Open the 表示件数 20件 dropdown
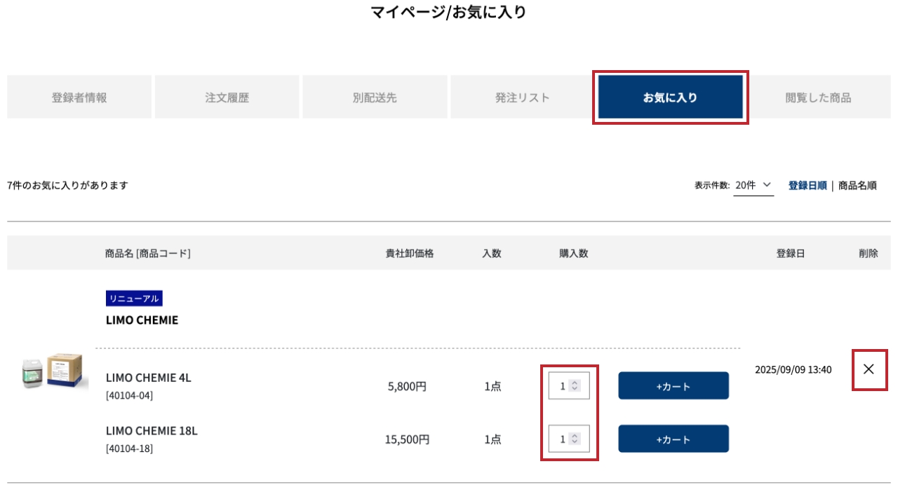 753,185
